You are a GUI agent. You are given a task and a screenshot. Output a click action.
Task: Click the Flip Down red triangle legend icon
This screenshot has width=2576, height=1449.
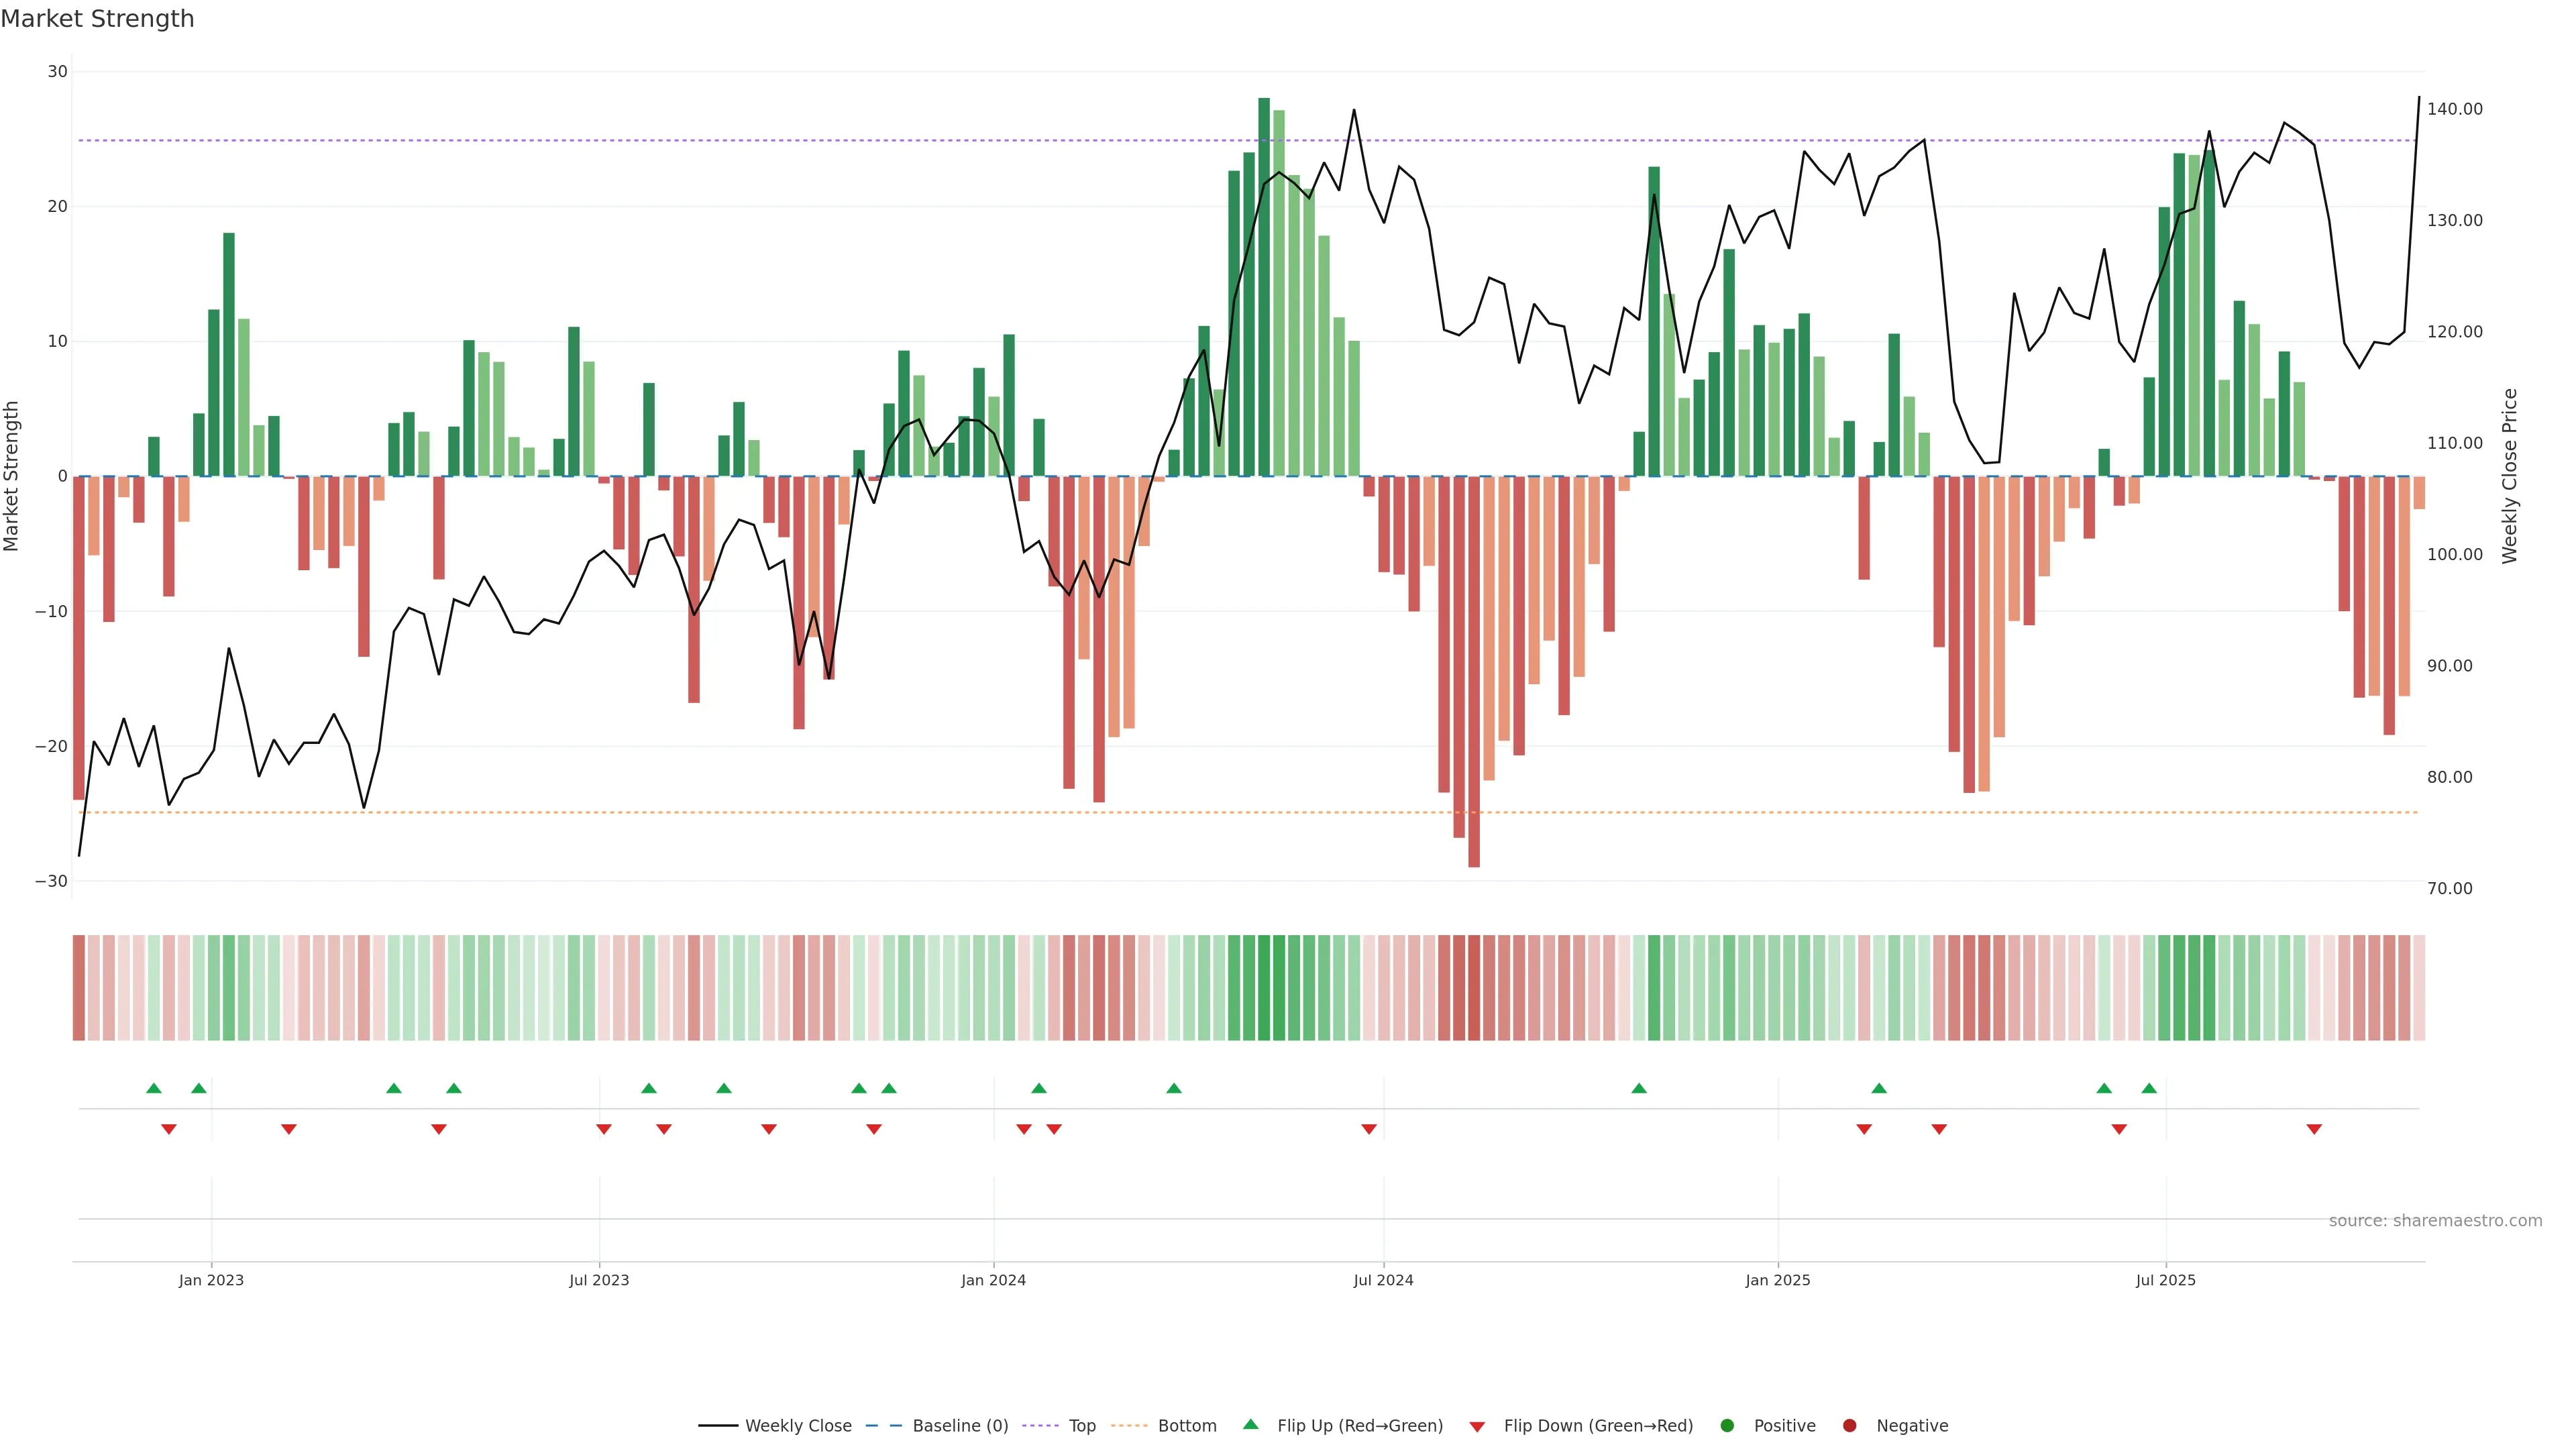pyautogui.click(x=1477, y=1426)
